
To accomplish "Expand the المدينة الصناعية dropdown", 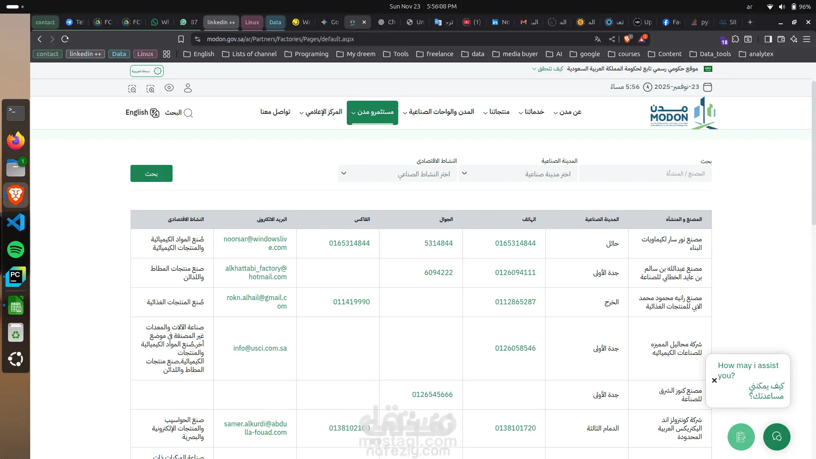I will [x=518, y=174].
